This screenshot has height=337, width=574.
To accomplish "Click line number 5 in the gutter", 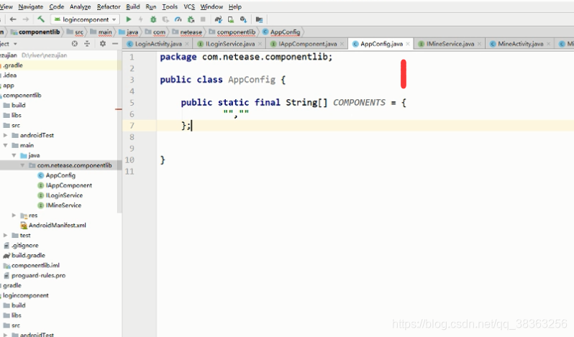I will [x=132, y=103].
